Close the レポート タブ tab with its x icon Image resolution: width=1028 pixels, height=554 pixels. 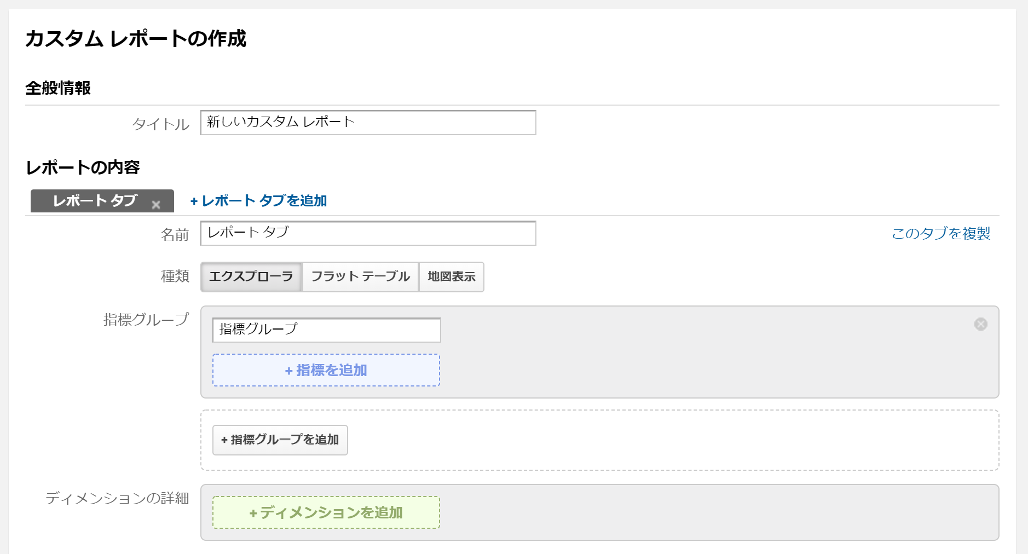[x=156, y=205]
